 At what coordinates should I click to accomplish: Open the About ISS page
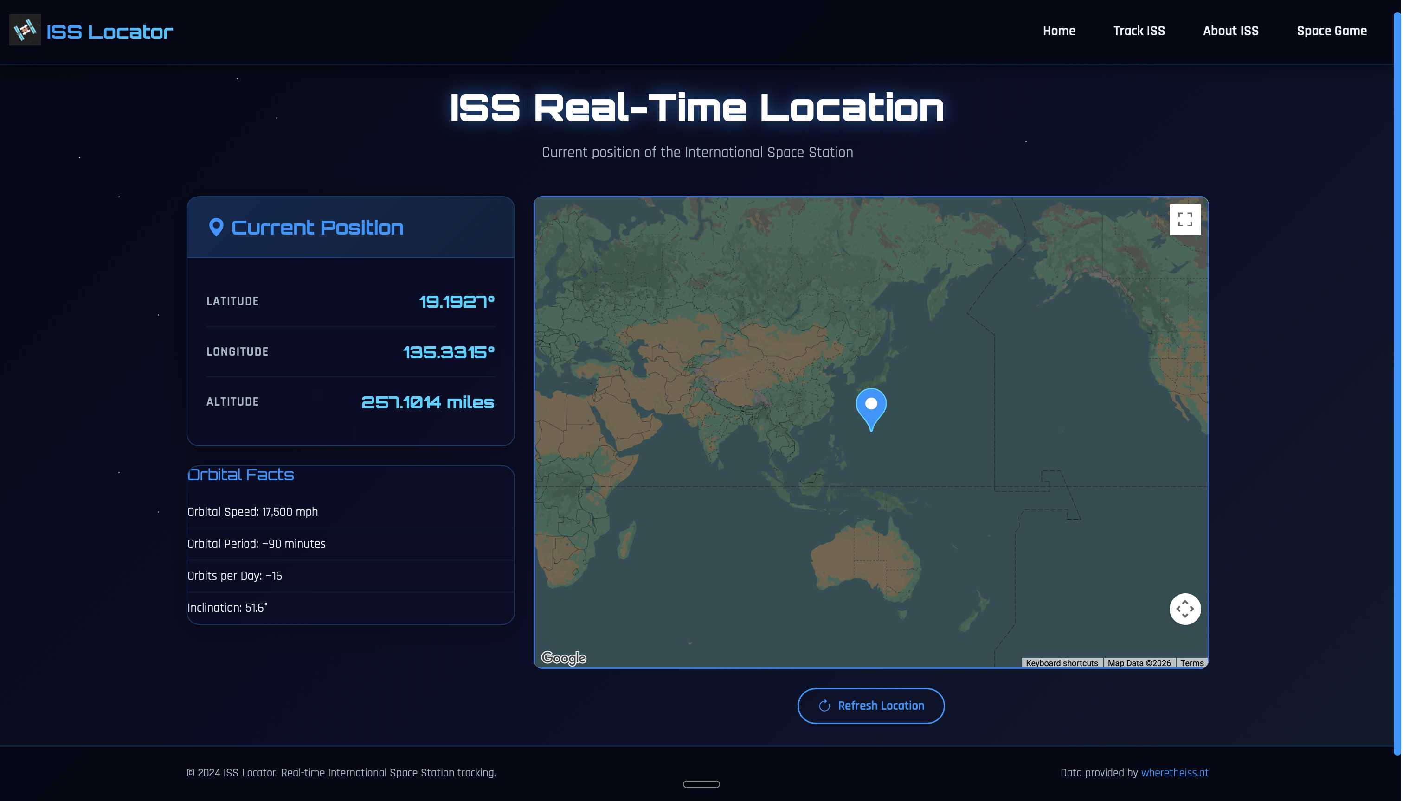click(1231, 31)
